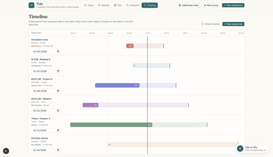Click the EECS 281 Midterm 15% progress bar
273x157 pixels.
pos(90,105)
